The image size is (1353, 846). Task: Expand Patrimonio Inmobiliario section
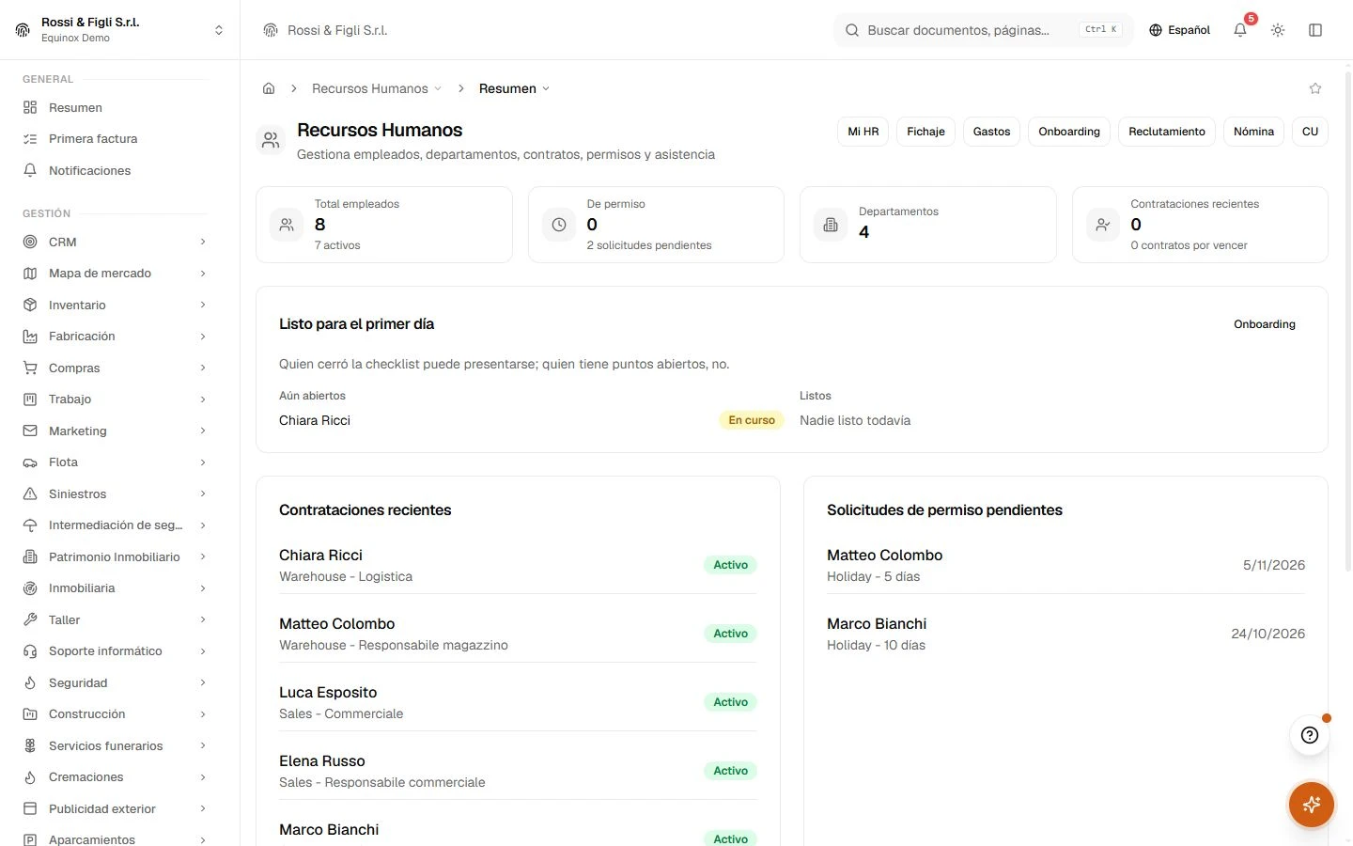click(117, 556)
